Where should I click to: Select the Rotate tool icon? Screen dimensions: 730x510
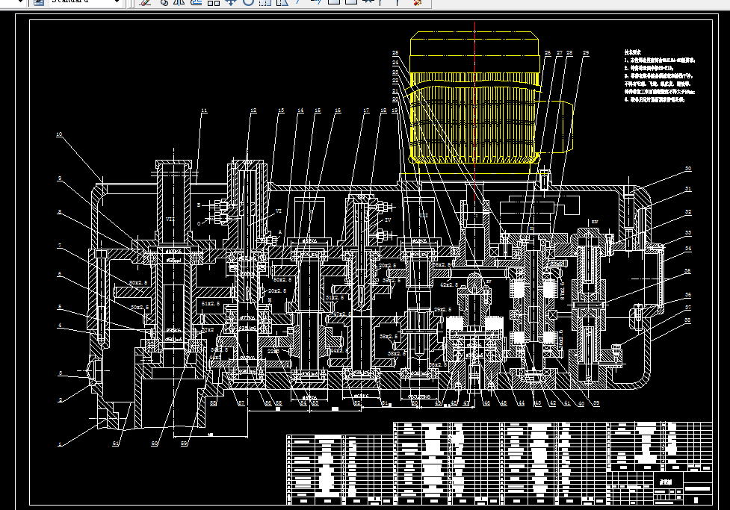248,1
